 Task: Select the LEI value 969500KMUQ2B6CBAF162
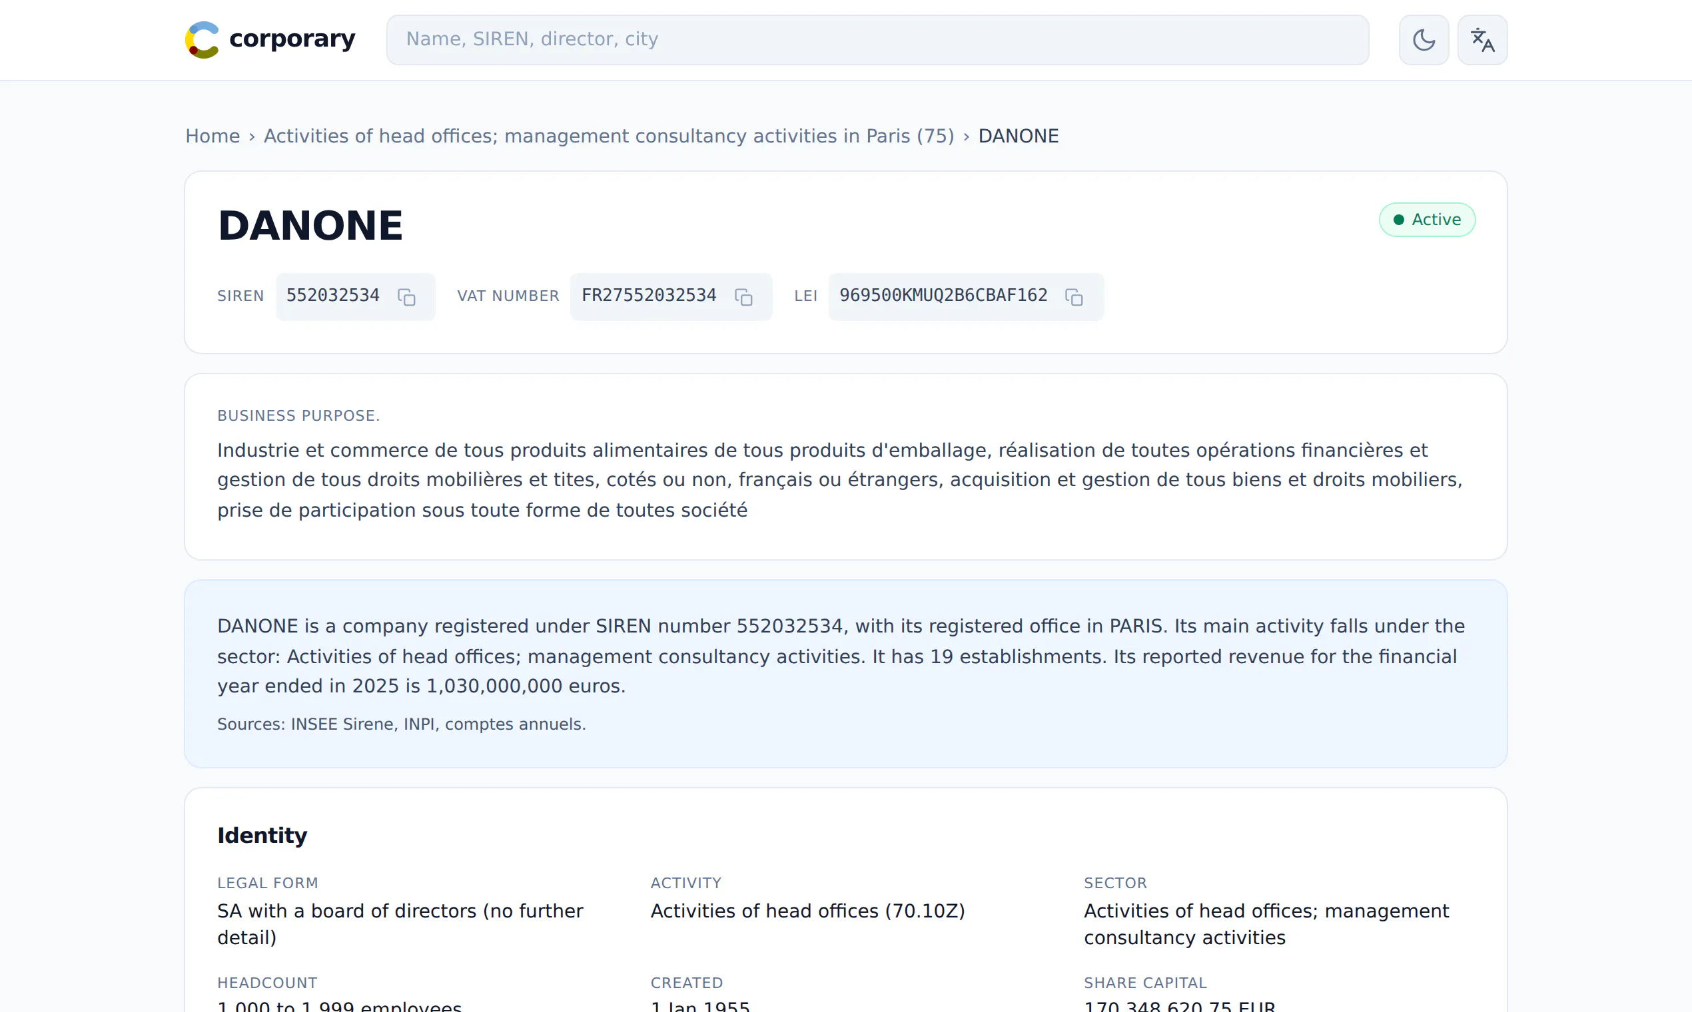click(x=943, y=296)
